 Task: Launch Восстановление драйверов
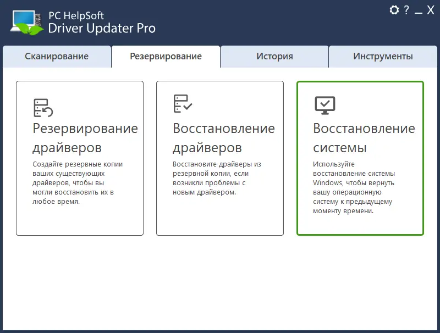(x=220, y=158)
